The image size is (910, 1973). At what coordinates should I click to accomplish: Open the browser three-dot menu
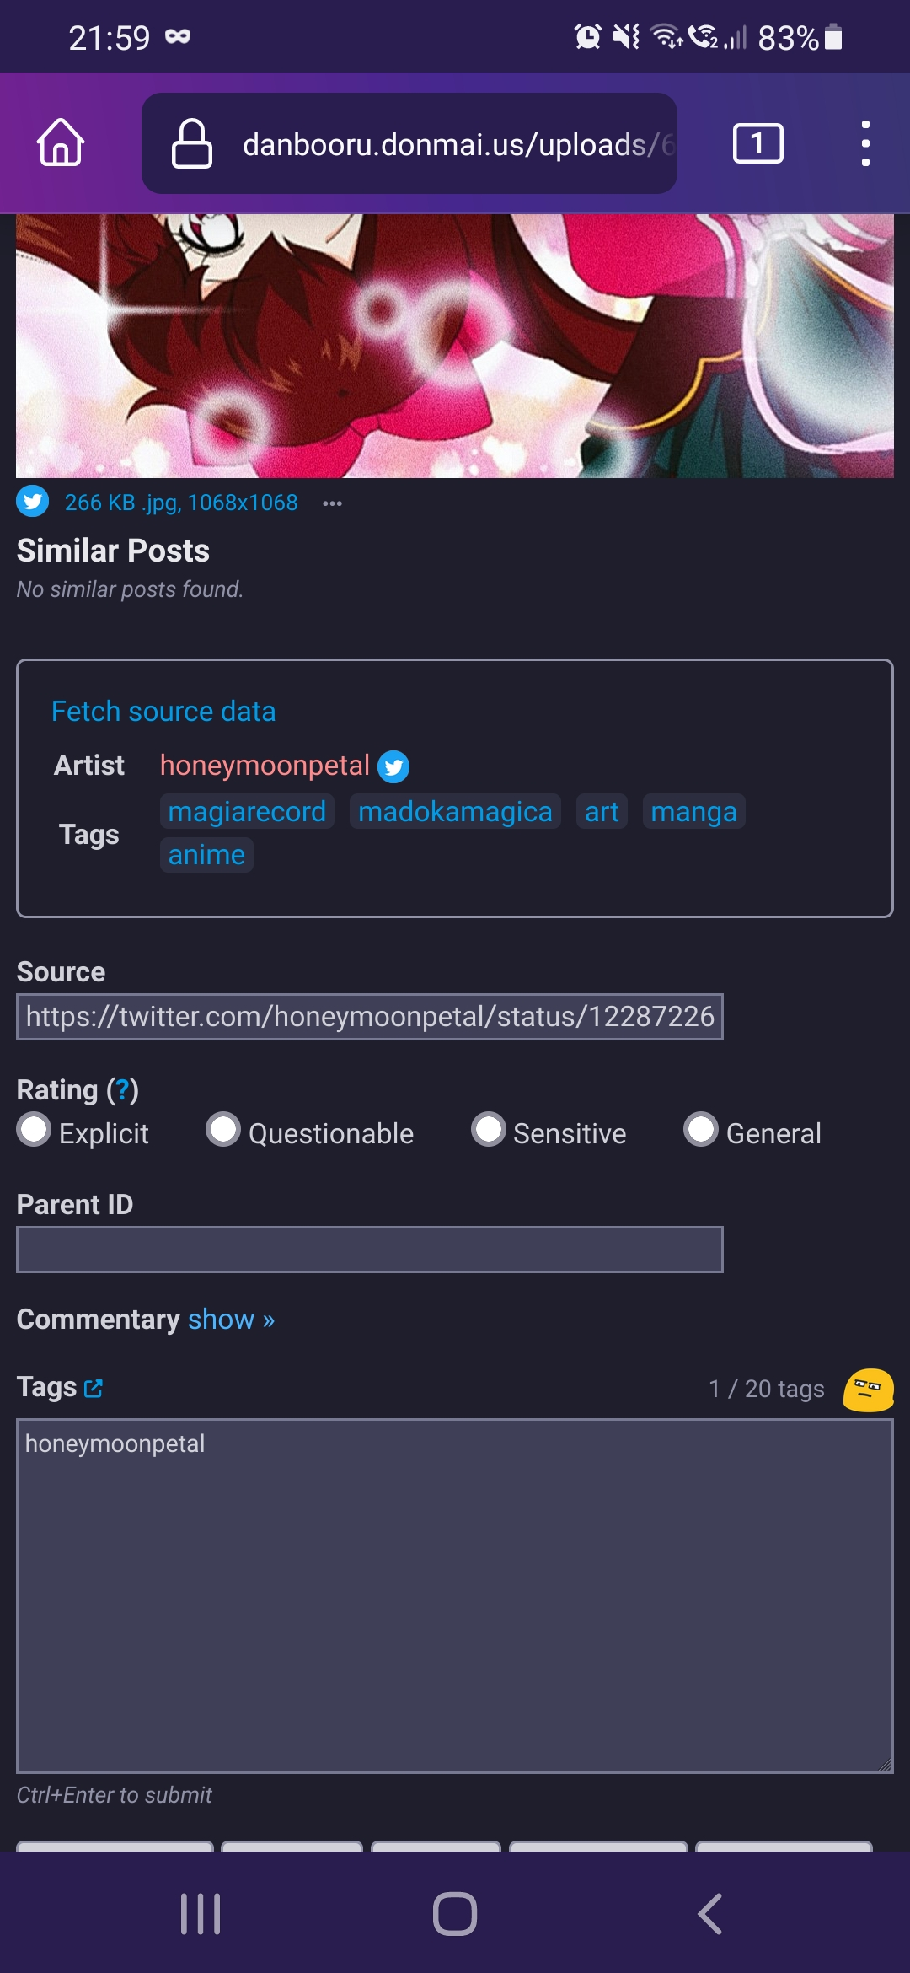866,143
